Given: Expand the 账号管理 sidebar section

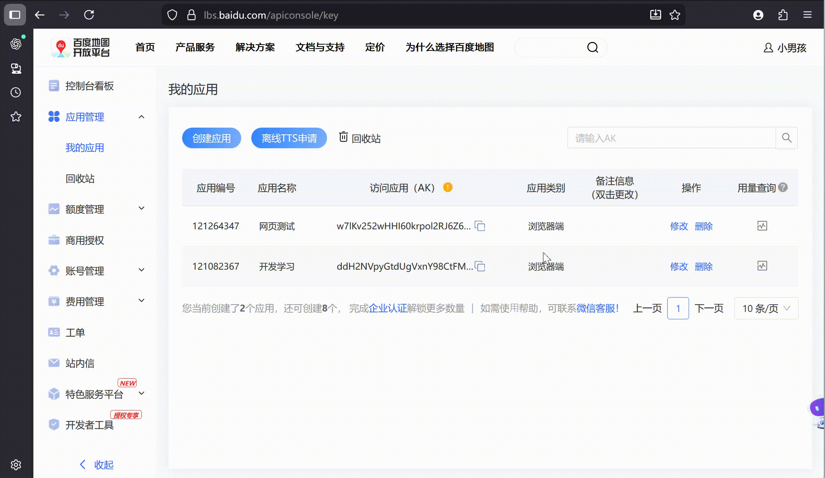Looking at the screenshot, I should click(141, 270).
